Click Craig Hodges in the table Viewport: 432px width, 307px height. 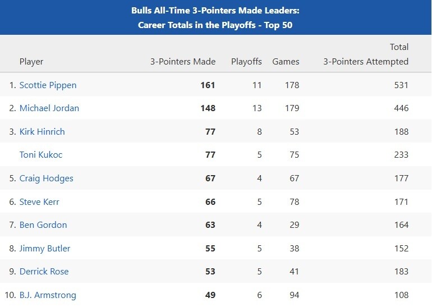[x=46, y=178]
